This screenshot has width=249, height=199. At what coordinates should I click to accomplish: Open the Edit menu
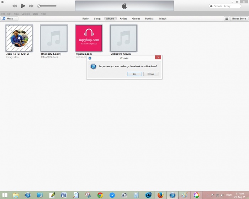(9, 14)
